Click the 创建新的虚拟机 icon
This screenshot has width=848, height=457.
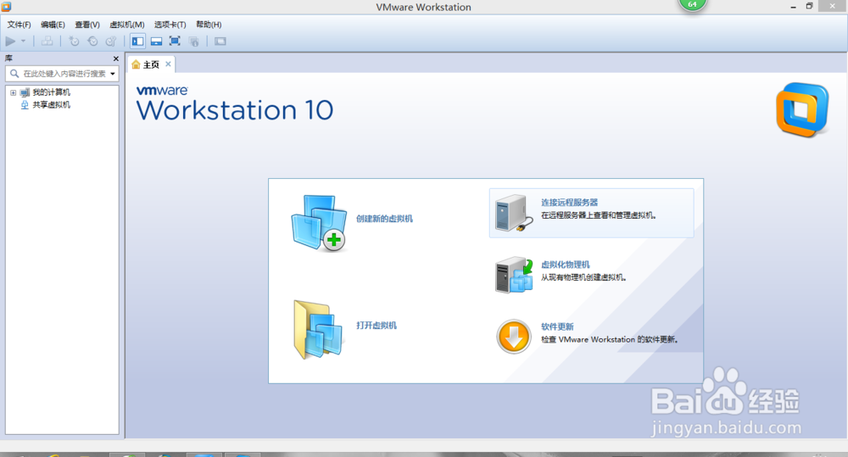319,223
